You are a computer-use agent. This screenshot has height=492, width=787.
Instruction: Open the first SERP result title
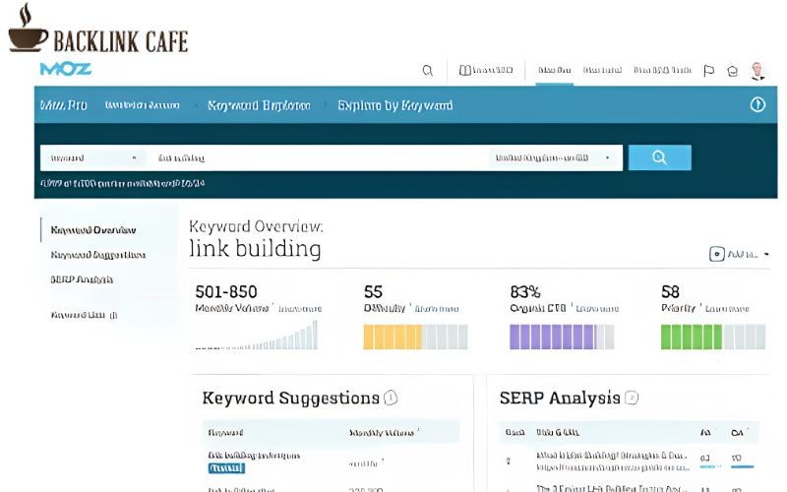(611, 456)
